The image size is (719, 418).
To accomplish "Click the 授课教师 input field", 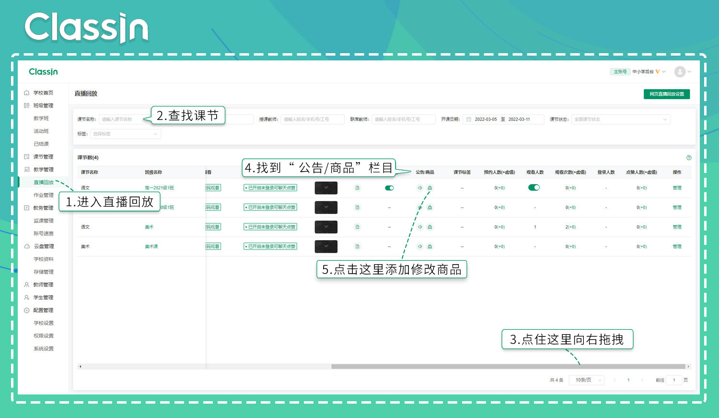I will 313,119.
